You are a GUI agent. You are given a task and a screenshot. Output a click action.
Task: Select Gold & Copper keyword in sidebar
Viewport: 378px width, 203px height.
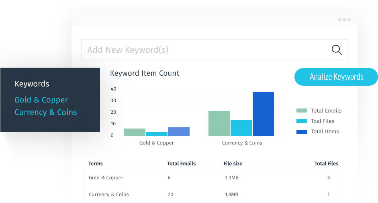pos(41,100)
